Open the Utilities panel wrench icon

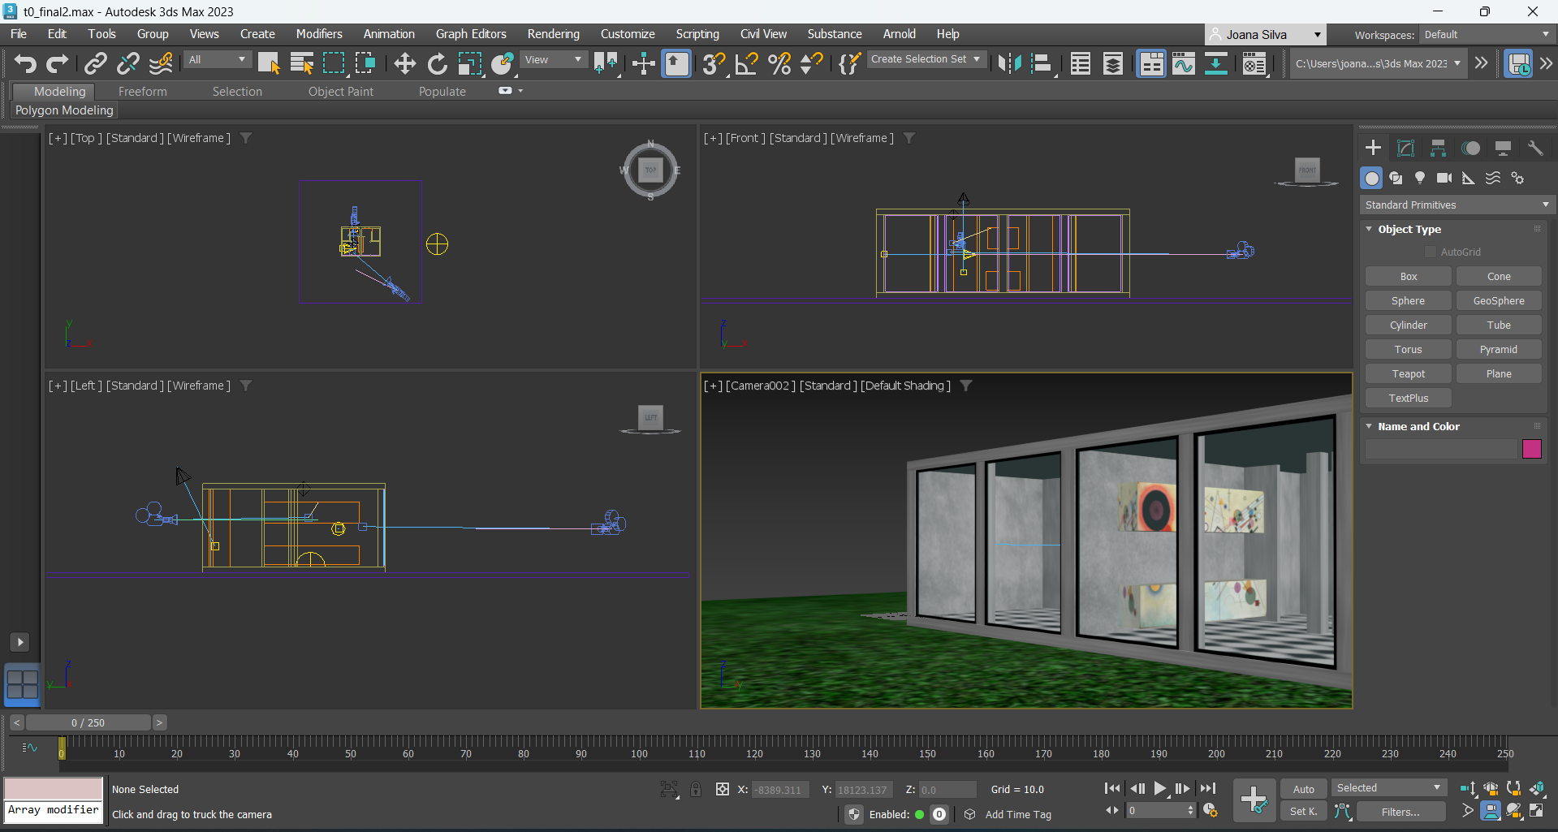tap(1535, 148)
